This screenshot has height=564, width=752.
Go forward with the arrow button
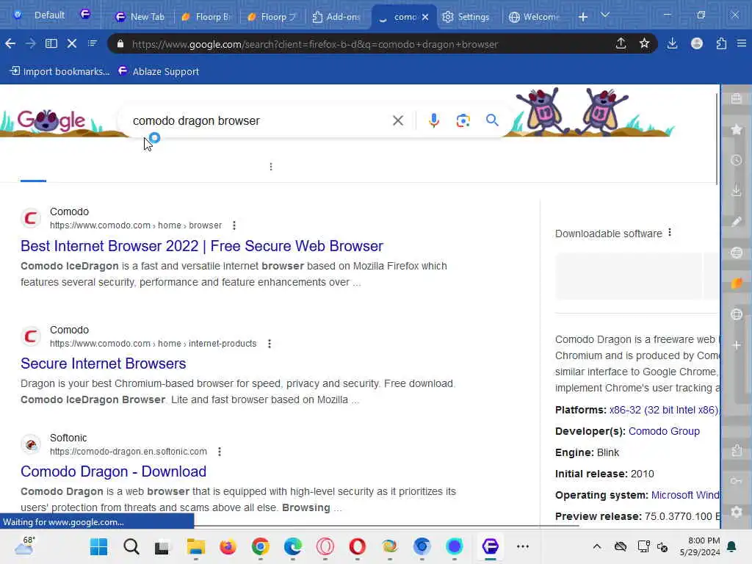click(x=31, y=44)
